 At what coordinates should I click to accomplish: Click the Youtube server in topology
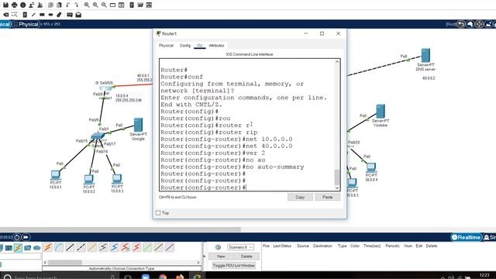tap(381, 112)
